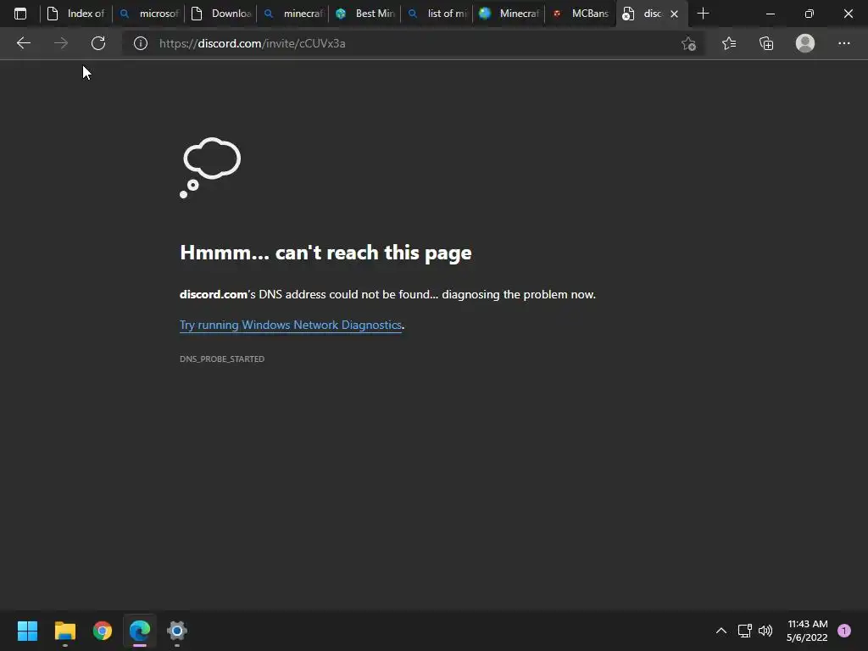
Task: Open the user profile menu
Action: pyautogui.click(x=805, y=43)
